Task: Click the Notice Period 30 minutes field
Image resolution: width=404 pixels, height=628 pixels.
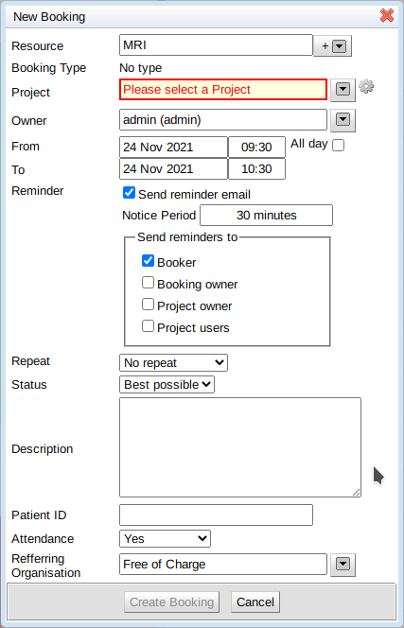Action: click(x=266, y=216)
